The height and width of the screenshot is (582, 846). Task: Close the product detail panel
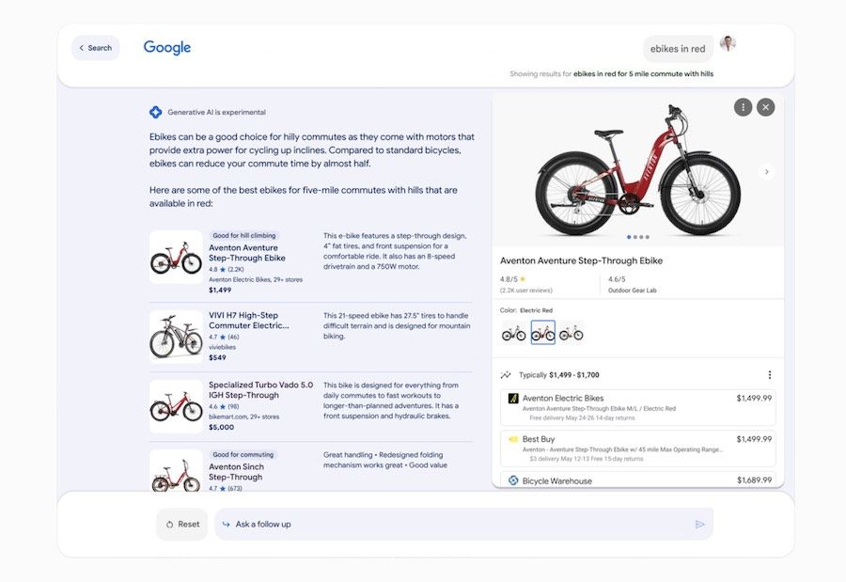click(x=765, y=107)
